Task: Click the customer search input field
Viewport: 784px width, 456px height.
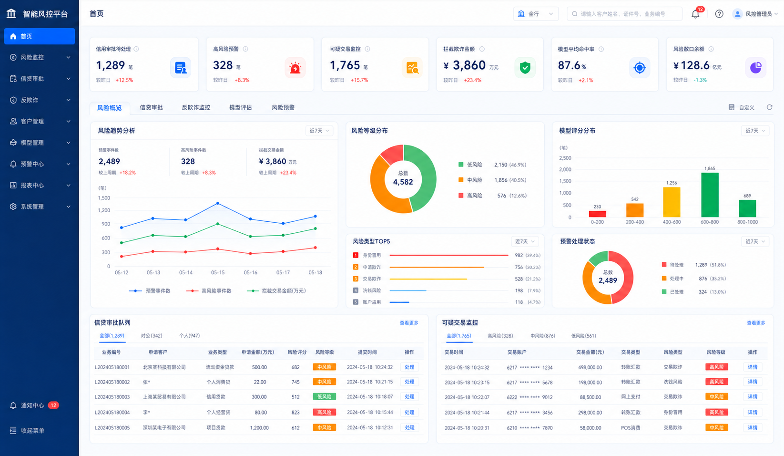Action: click(624, 14)
